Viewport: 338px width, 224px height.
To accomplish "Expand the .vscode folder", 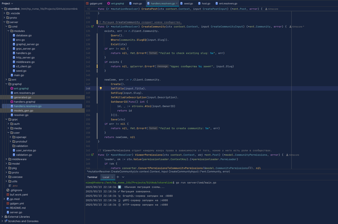I will point(4,13).
